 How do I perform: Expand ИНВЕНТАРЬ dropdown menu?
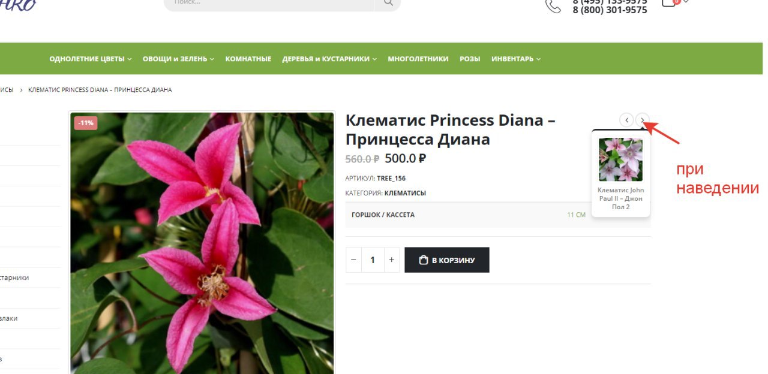coord(516,59)
